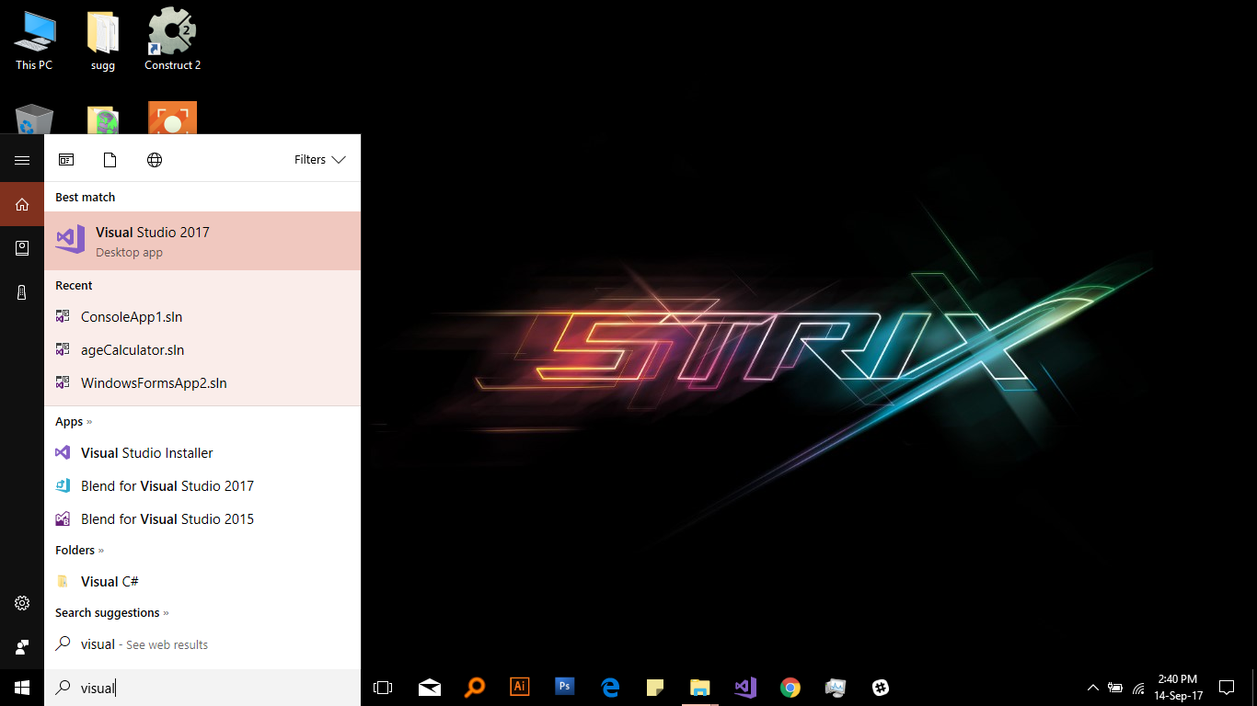Open the monitor-shaped app icon on the taskbar
Screen dimensions: 1257x706
[835, 688]
